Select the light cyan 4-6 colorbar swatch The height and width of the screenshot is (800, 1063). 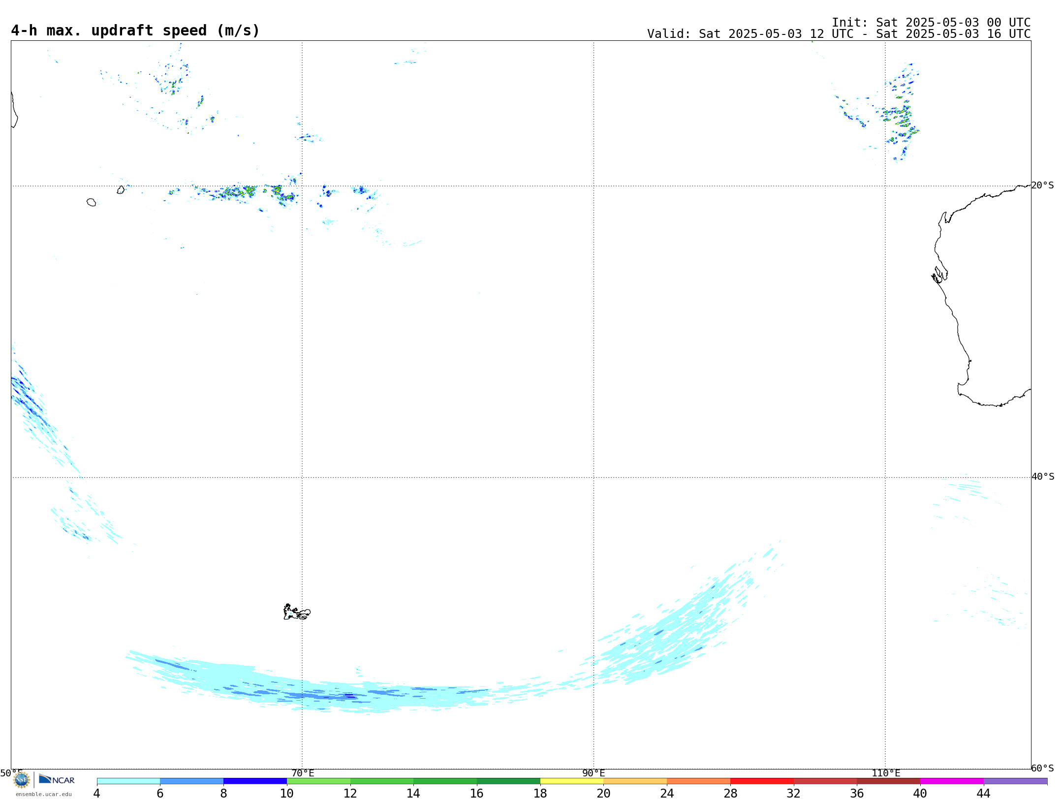[128, 781]
